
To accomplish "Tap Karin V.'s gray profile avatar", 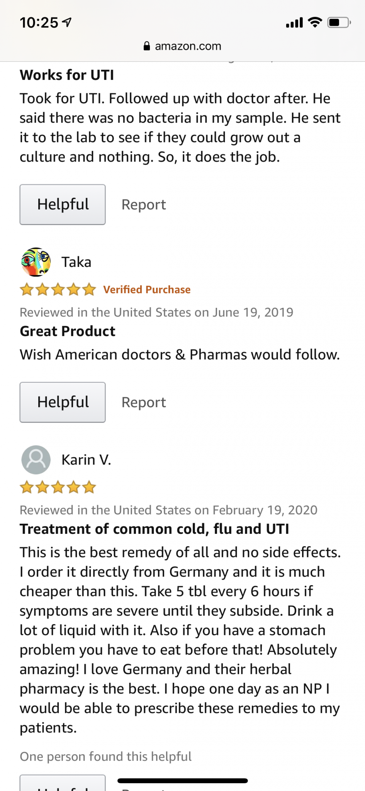I will click(36, 460).
